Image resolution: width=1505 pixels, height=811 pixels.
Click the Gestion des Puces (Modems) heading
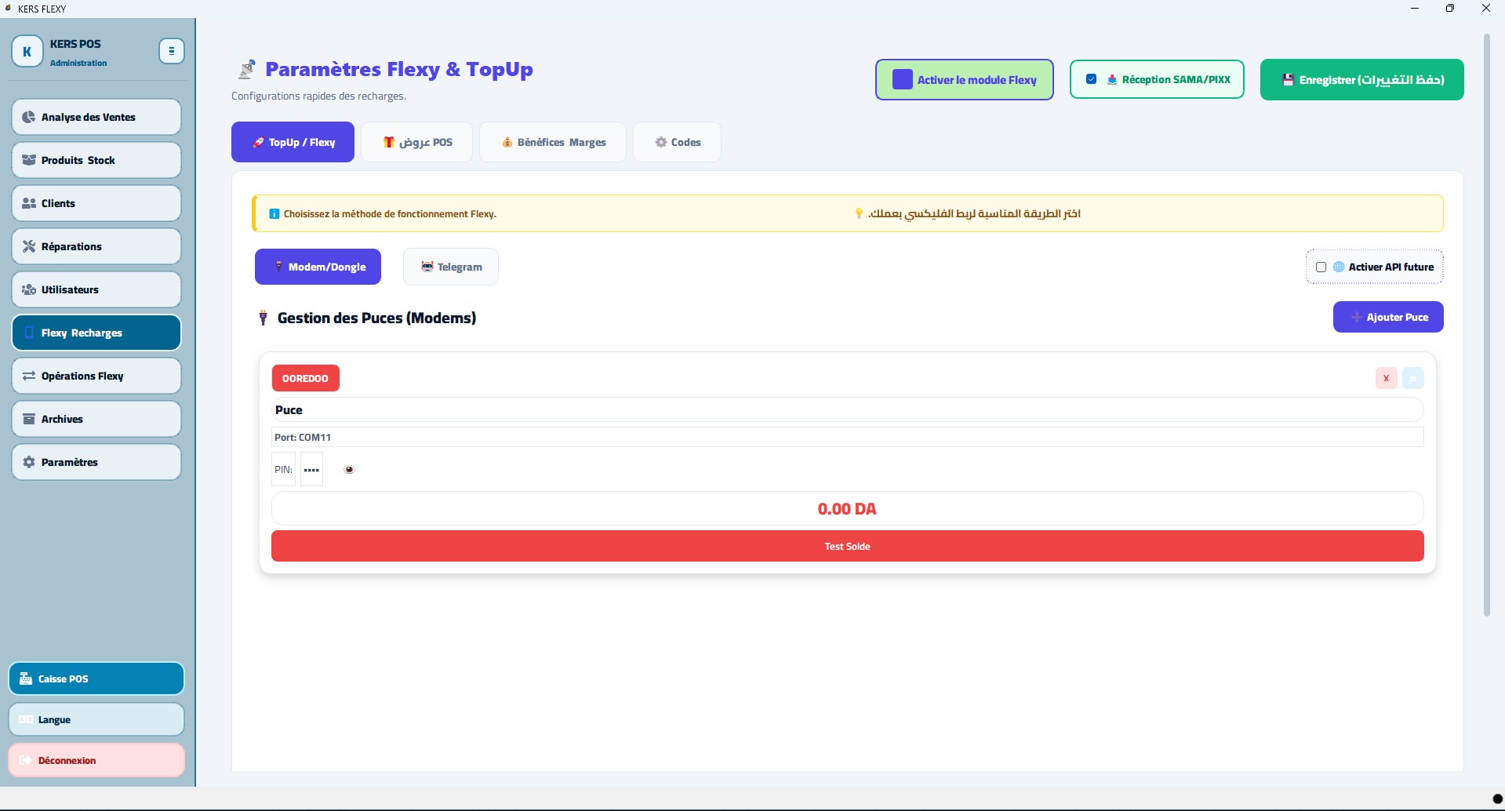(376, 318)
